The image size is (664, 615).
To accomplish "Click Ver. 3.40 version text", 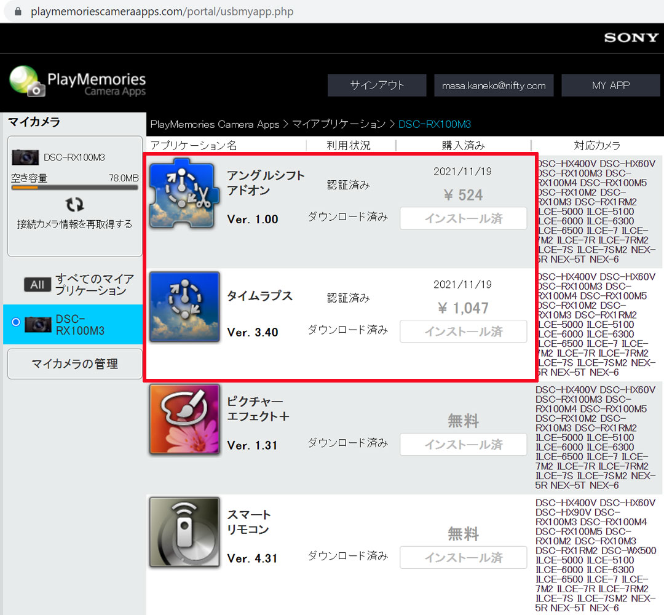I will tap(253, 333).
